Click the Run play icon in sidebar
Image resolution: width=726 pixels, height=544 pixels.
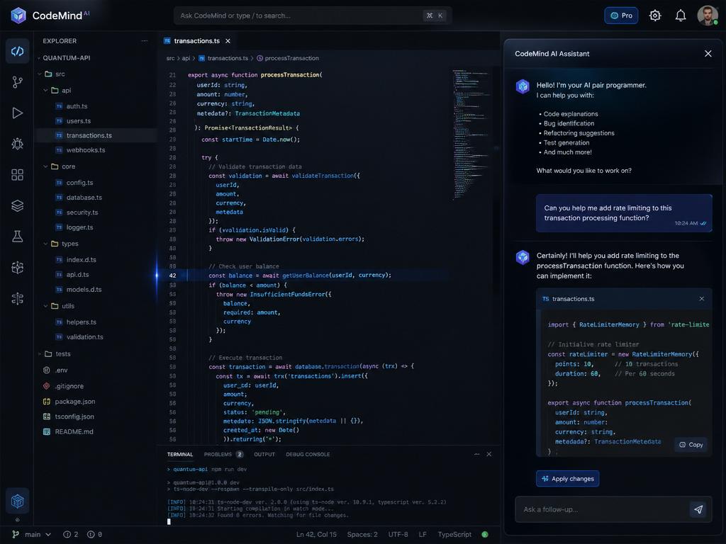(18, 113)
